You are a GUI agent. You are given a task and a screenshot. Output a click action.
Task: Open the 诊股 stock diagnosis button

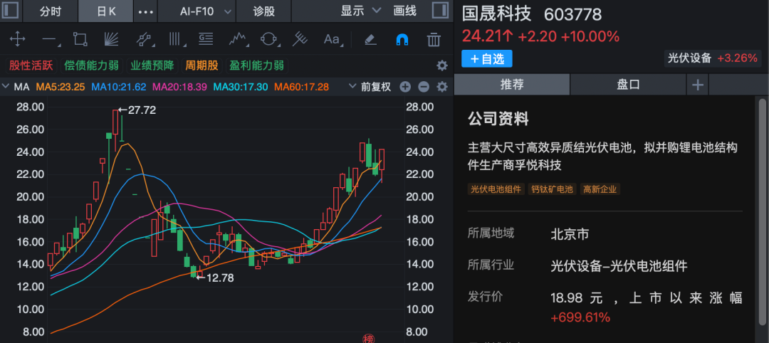pos(263,11)
